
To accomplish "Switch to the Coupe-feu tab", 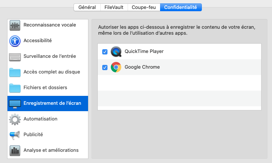I will coord(144,7).
